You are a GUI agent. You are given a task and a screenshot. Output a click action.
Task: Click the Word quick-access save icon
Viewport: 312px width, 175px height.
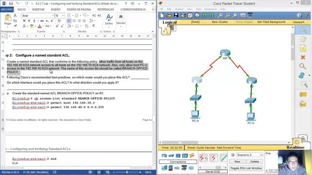(x=11, y=3)
